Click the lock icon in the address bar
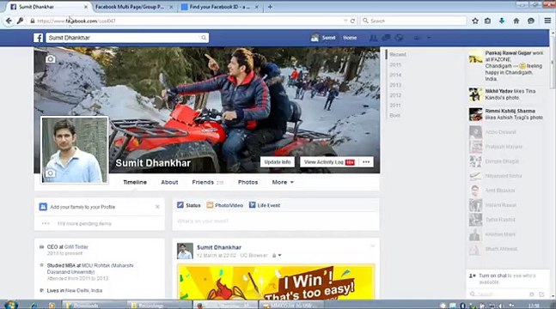This screenshot has height=309, width=556. coord(33,21)
